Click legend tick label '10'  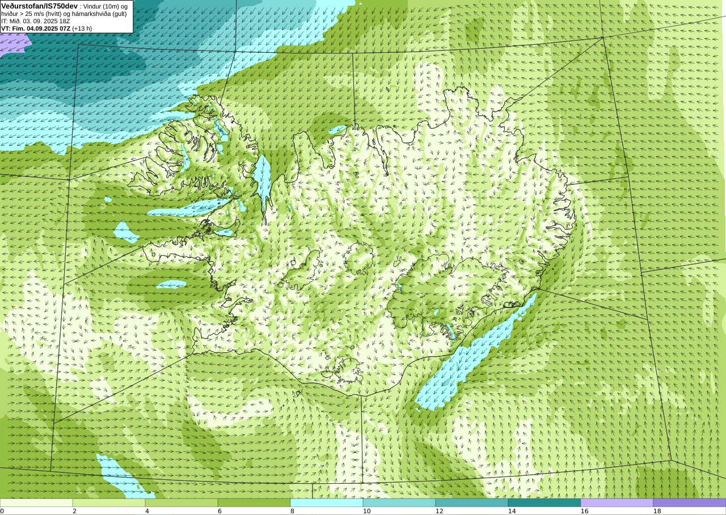[x=367, y=511]
